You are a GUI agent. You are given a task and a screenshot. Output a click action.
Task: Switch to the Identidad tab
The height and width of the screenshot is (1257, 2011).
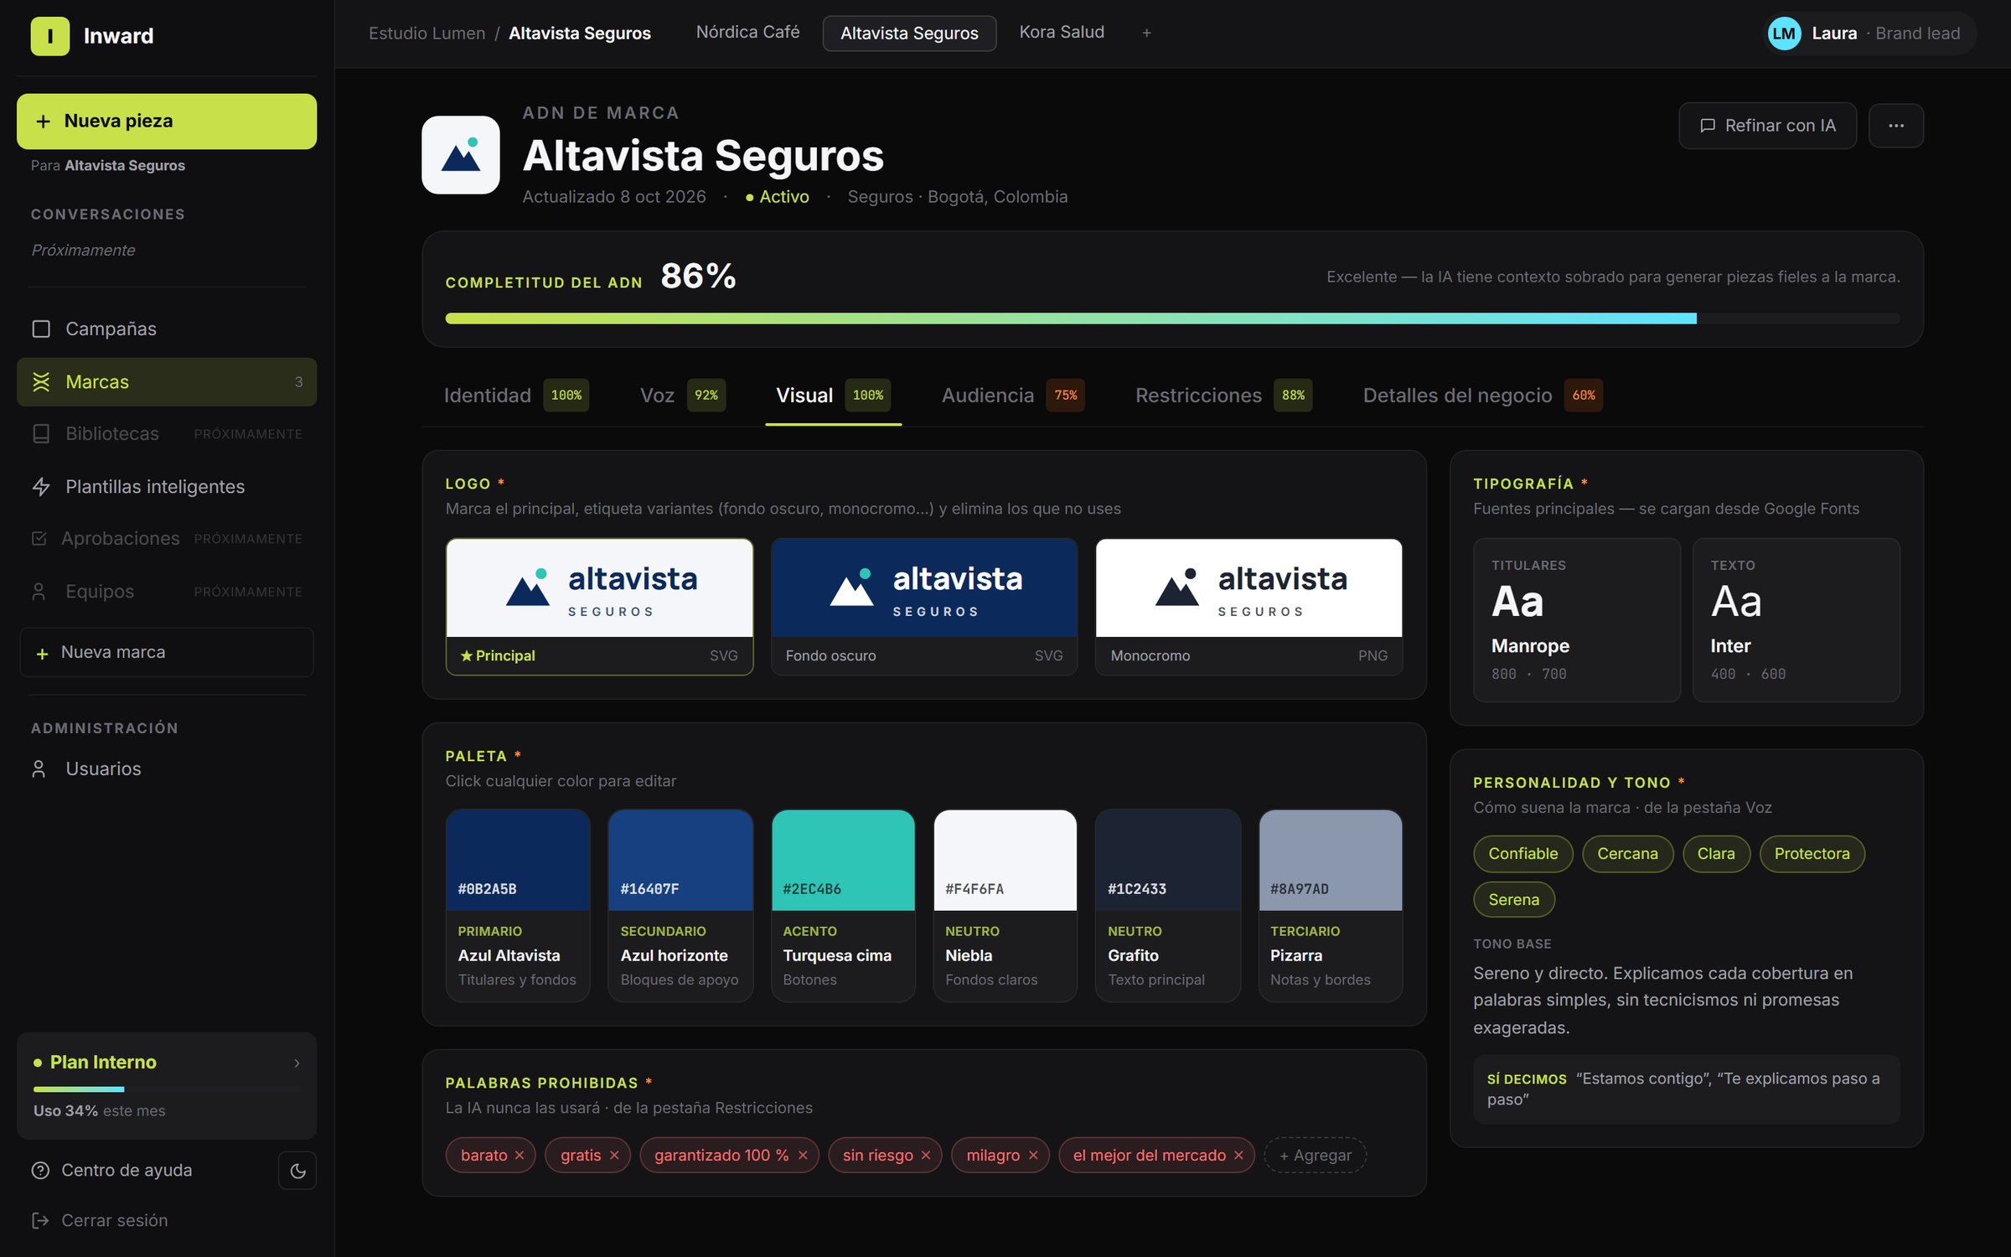pyautogui.click(x=516, y=396)
